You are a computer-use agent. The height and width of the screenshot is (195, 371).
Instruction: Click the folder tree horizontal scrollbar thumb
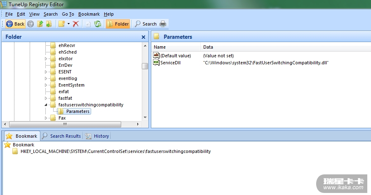coord(65,124)
